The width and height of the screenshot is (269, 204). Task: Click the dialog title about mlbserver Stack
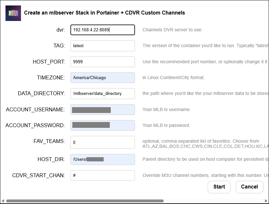tap(104, 13)
